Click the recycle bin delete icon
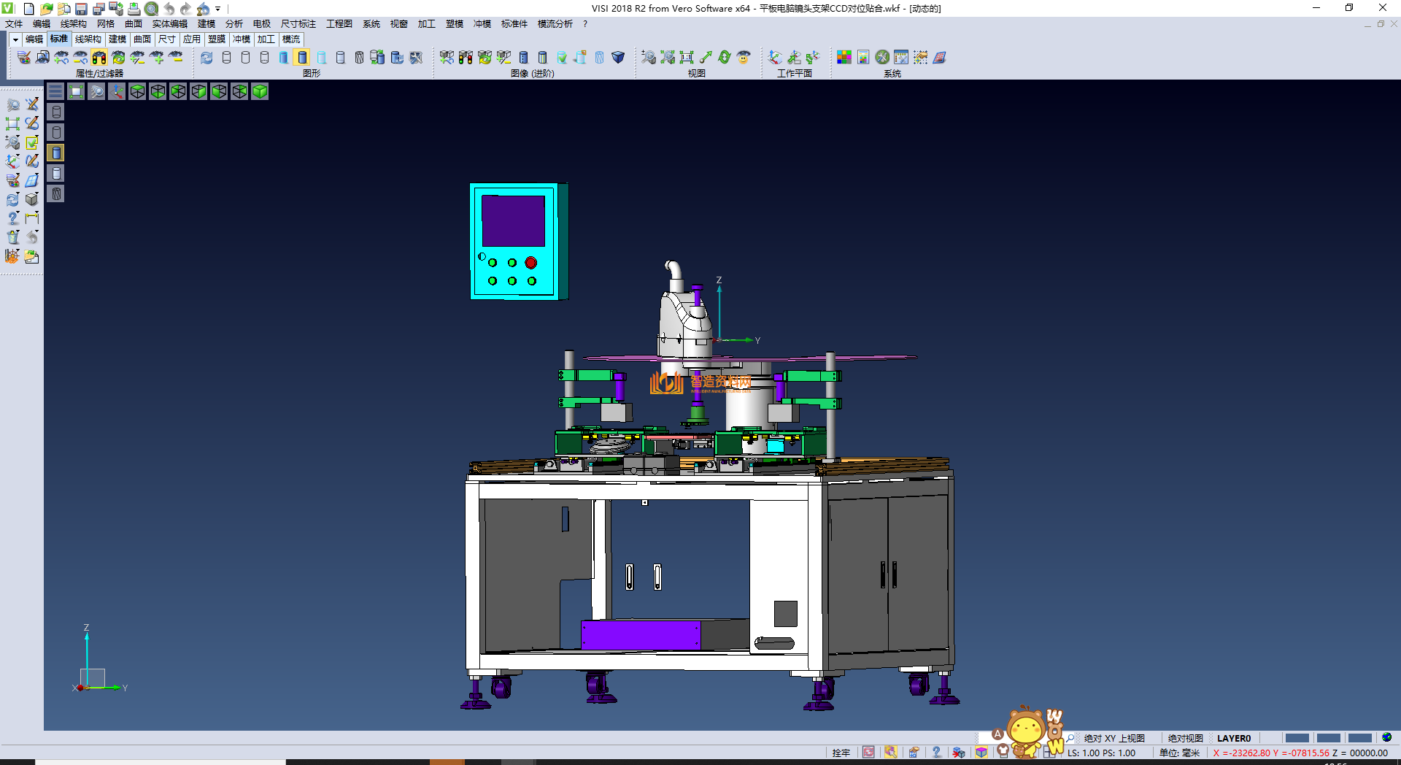This screenshot has width=1401, height=765. [13, 237]
